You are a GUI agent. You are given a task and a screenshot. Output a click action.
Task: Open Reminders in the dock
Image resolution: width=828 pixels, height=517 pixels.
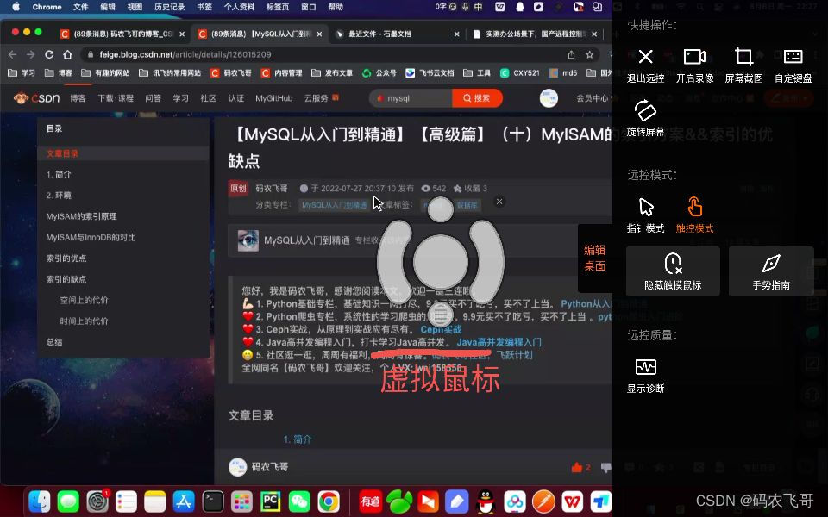[x=126, y=501]
